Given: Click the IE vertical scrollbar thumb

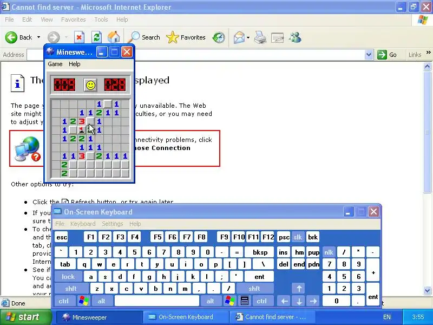Looking at the screenshot, I should coord(427,132).
